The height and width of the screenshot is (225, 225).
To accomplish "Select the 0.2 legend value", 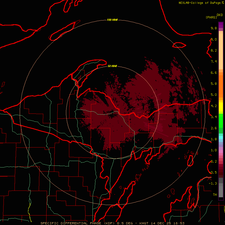I will tap(214, 161).
